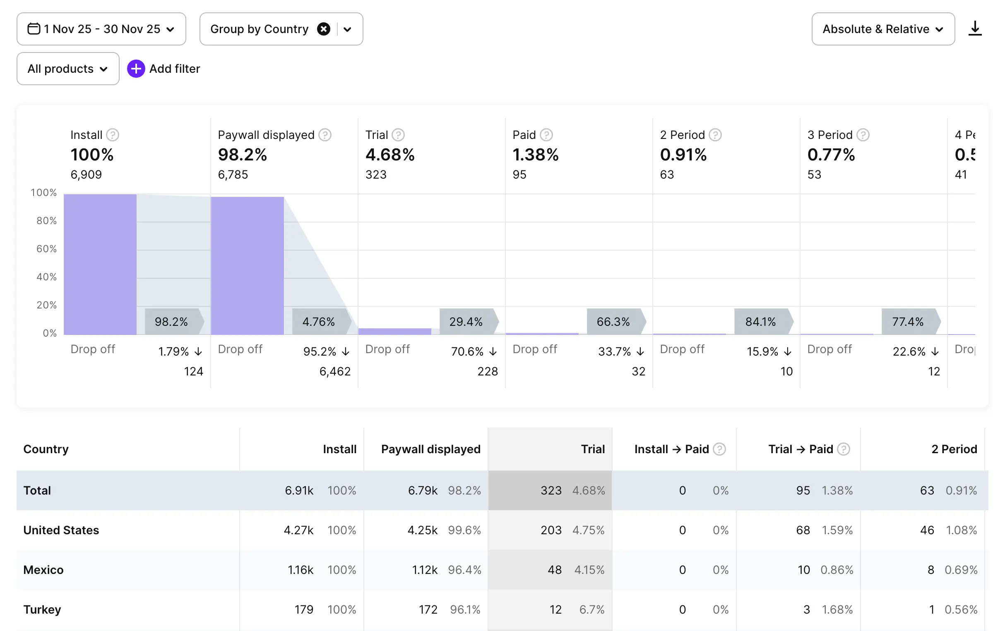Click the help icon next to Paywall displayed
Image resolution: width=1005 pixels, height=631 pixels.
point(325,135)
